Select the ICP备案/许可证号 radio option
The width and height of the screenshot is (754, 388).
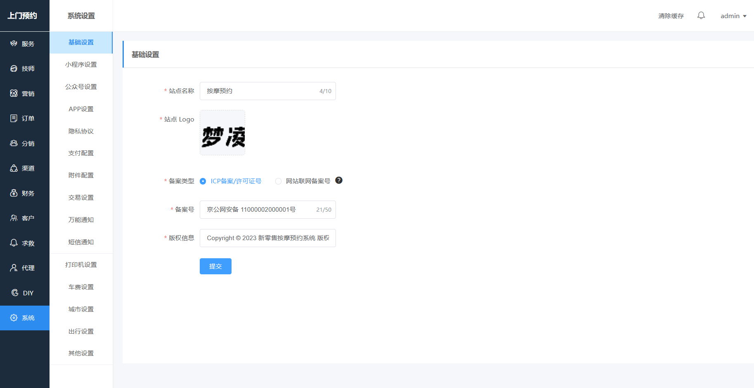(x=203, y=181)
